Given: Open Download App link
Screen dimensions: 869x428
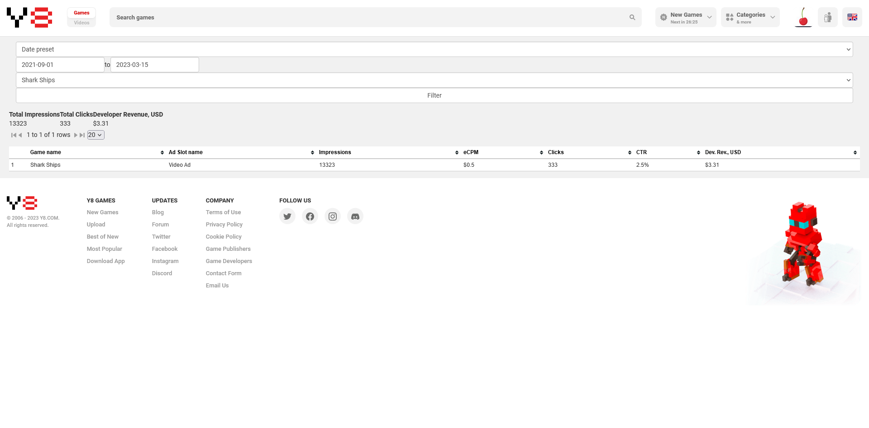Looking at the screenshot, I should [x=106, y=261].
